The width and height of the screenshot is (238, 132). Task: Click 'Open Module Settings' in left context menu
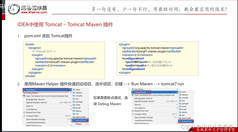point(36,119)
